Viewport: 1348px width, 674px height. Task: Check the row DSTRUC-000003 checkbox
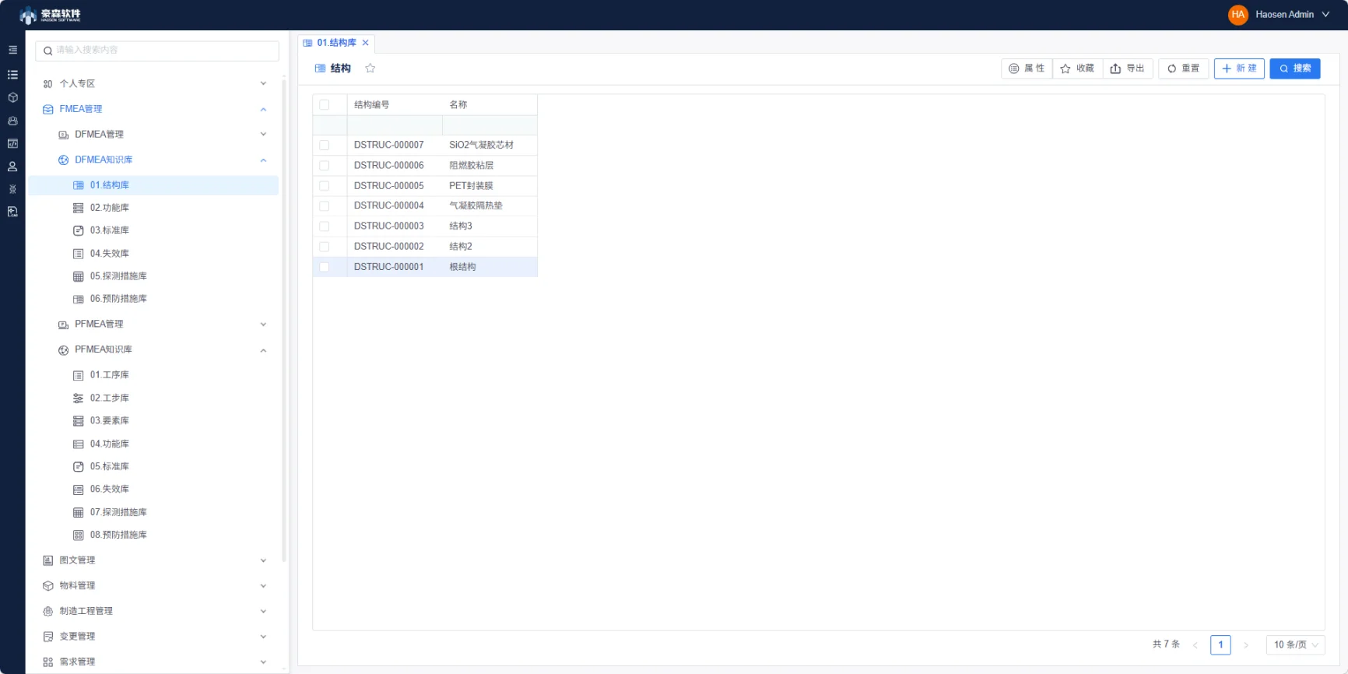tap(325, 226)
